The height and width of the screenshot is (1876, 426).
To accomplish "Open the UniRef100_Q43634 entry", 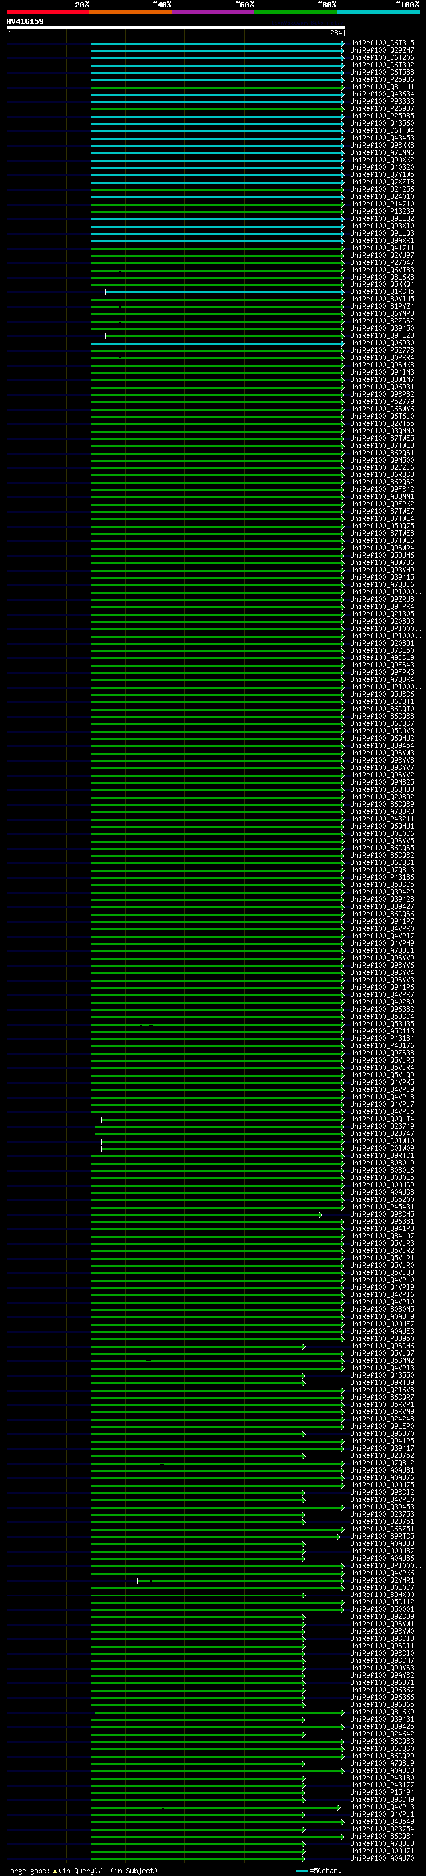I will pos(382,94).
